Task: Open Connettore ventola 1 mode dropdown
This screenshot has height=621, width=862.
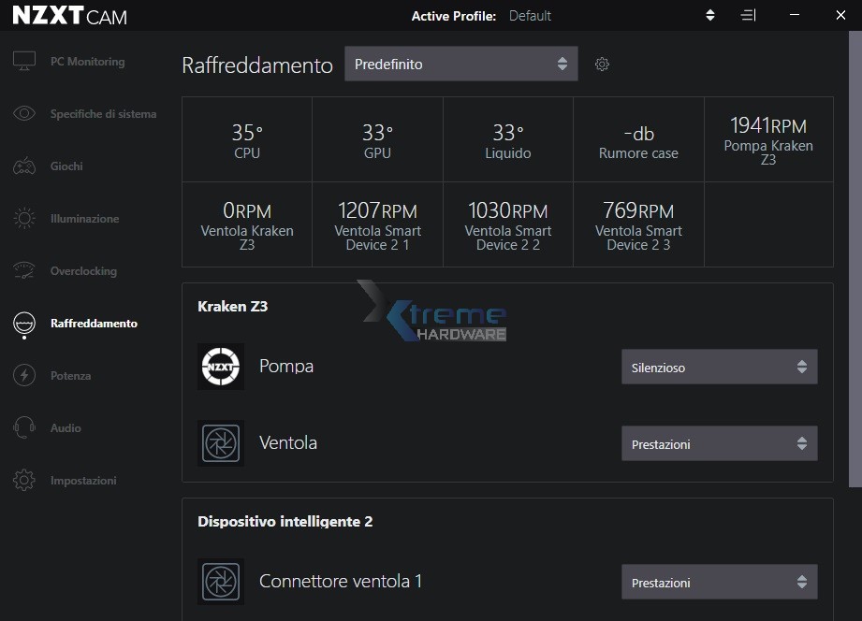Action: tap(719, 583)
